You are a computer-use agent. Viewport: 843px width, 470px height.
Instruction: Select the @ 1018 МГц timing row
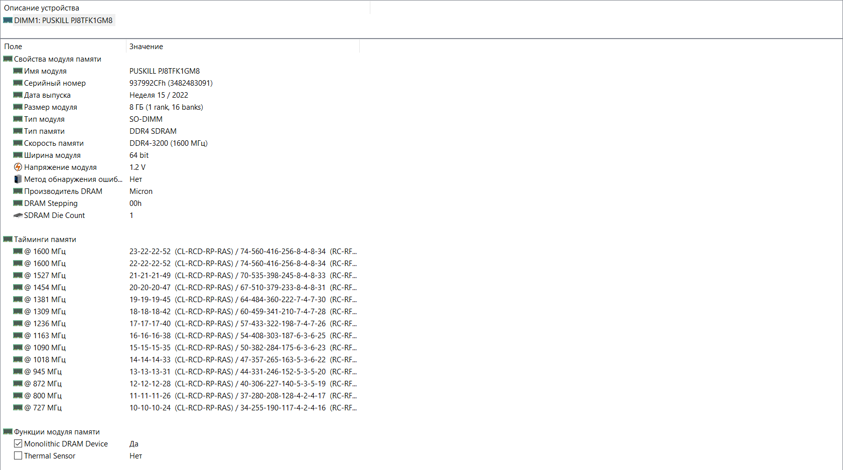coord(185,359)
